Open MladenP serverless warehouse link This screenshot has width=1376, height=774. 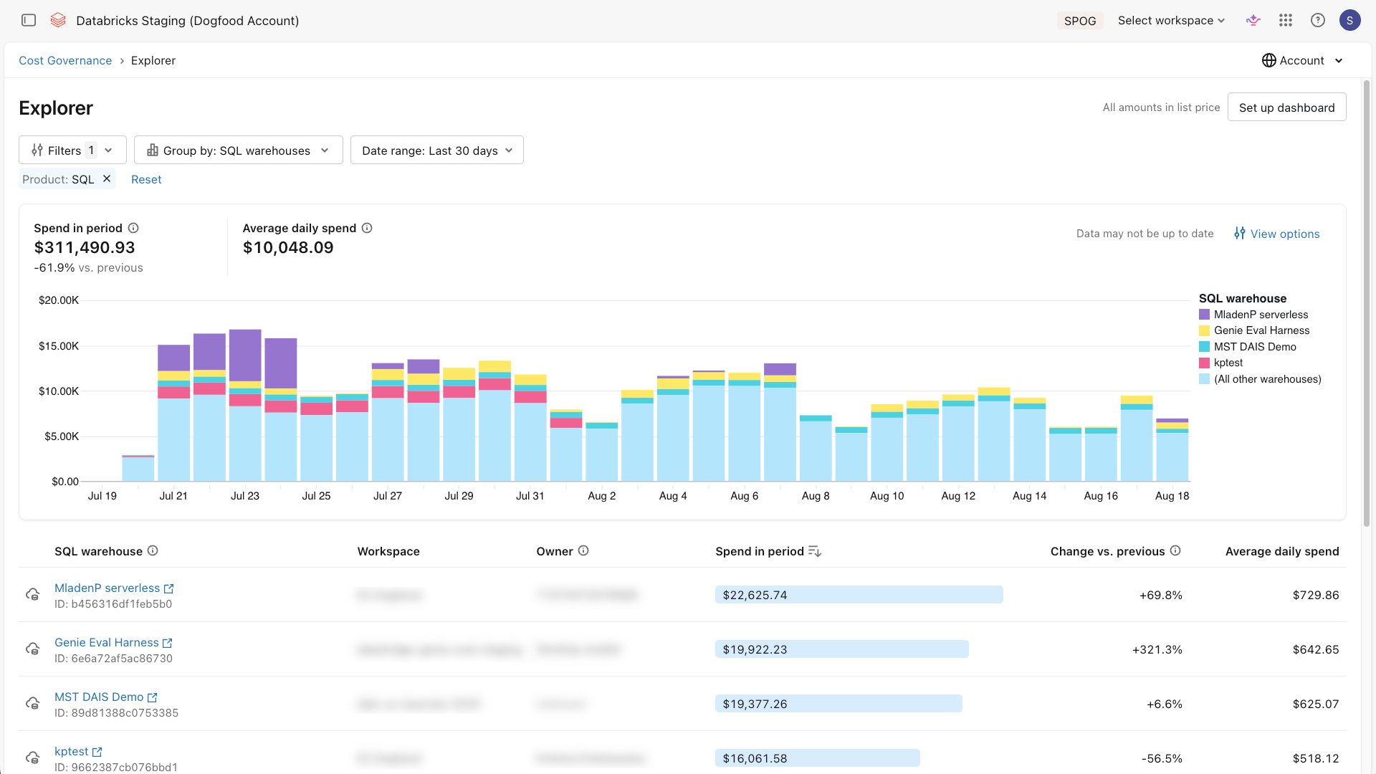click(107, 588)
